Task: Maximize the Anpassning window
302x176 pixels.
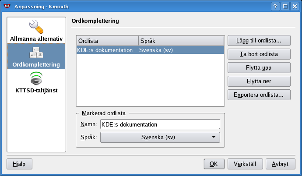Action: (x=285, y=7)
